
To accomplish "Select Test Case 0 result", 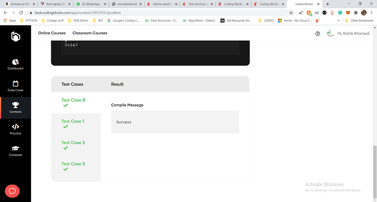I will click(76, 103).
